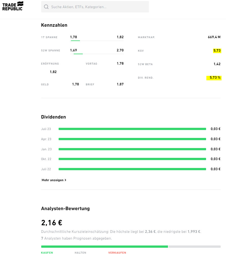Click the search magnifier icon
226x257 pixels.
tap(46, 7)
